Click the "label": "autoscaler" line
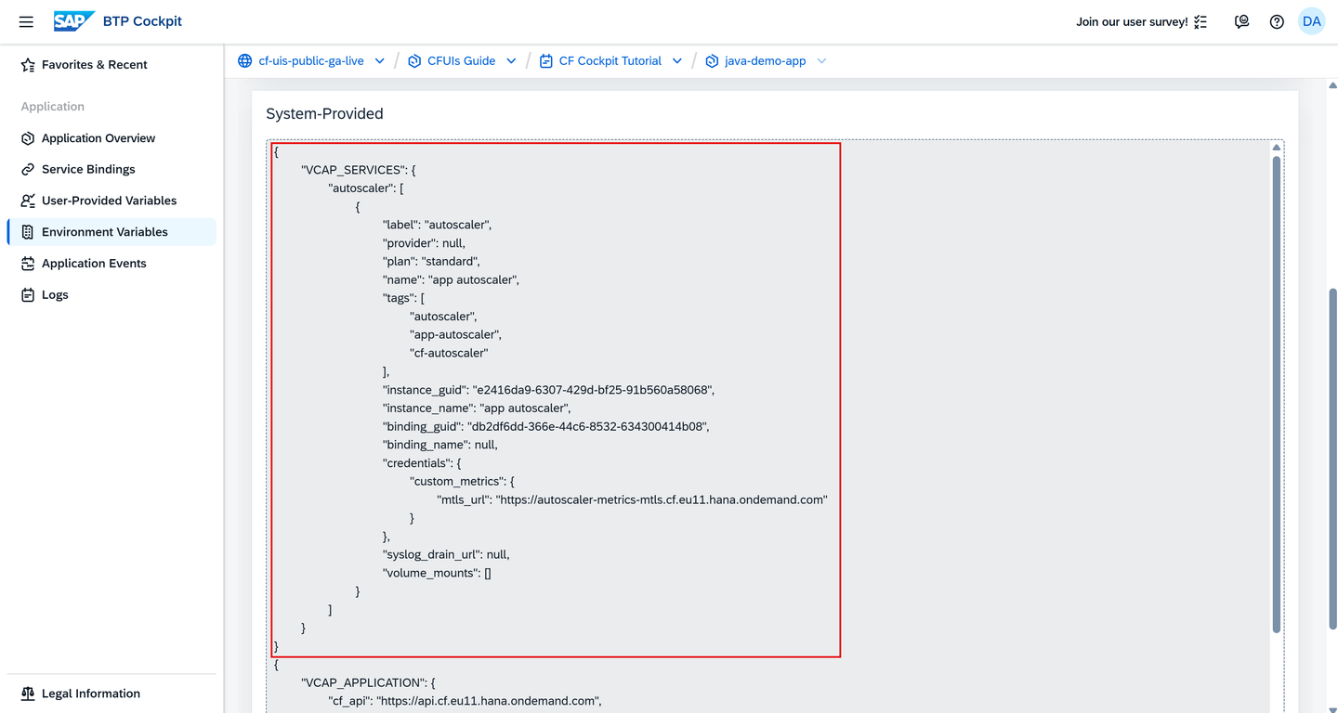Screen dimensions: 1338x713 tap(437, 225)
